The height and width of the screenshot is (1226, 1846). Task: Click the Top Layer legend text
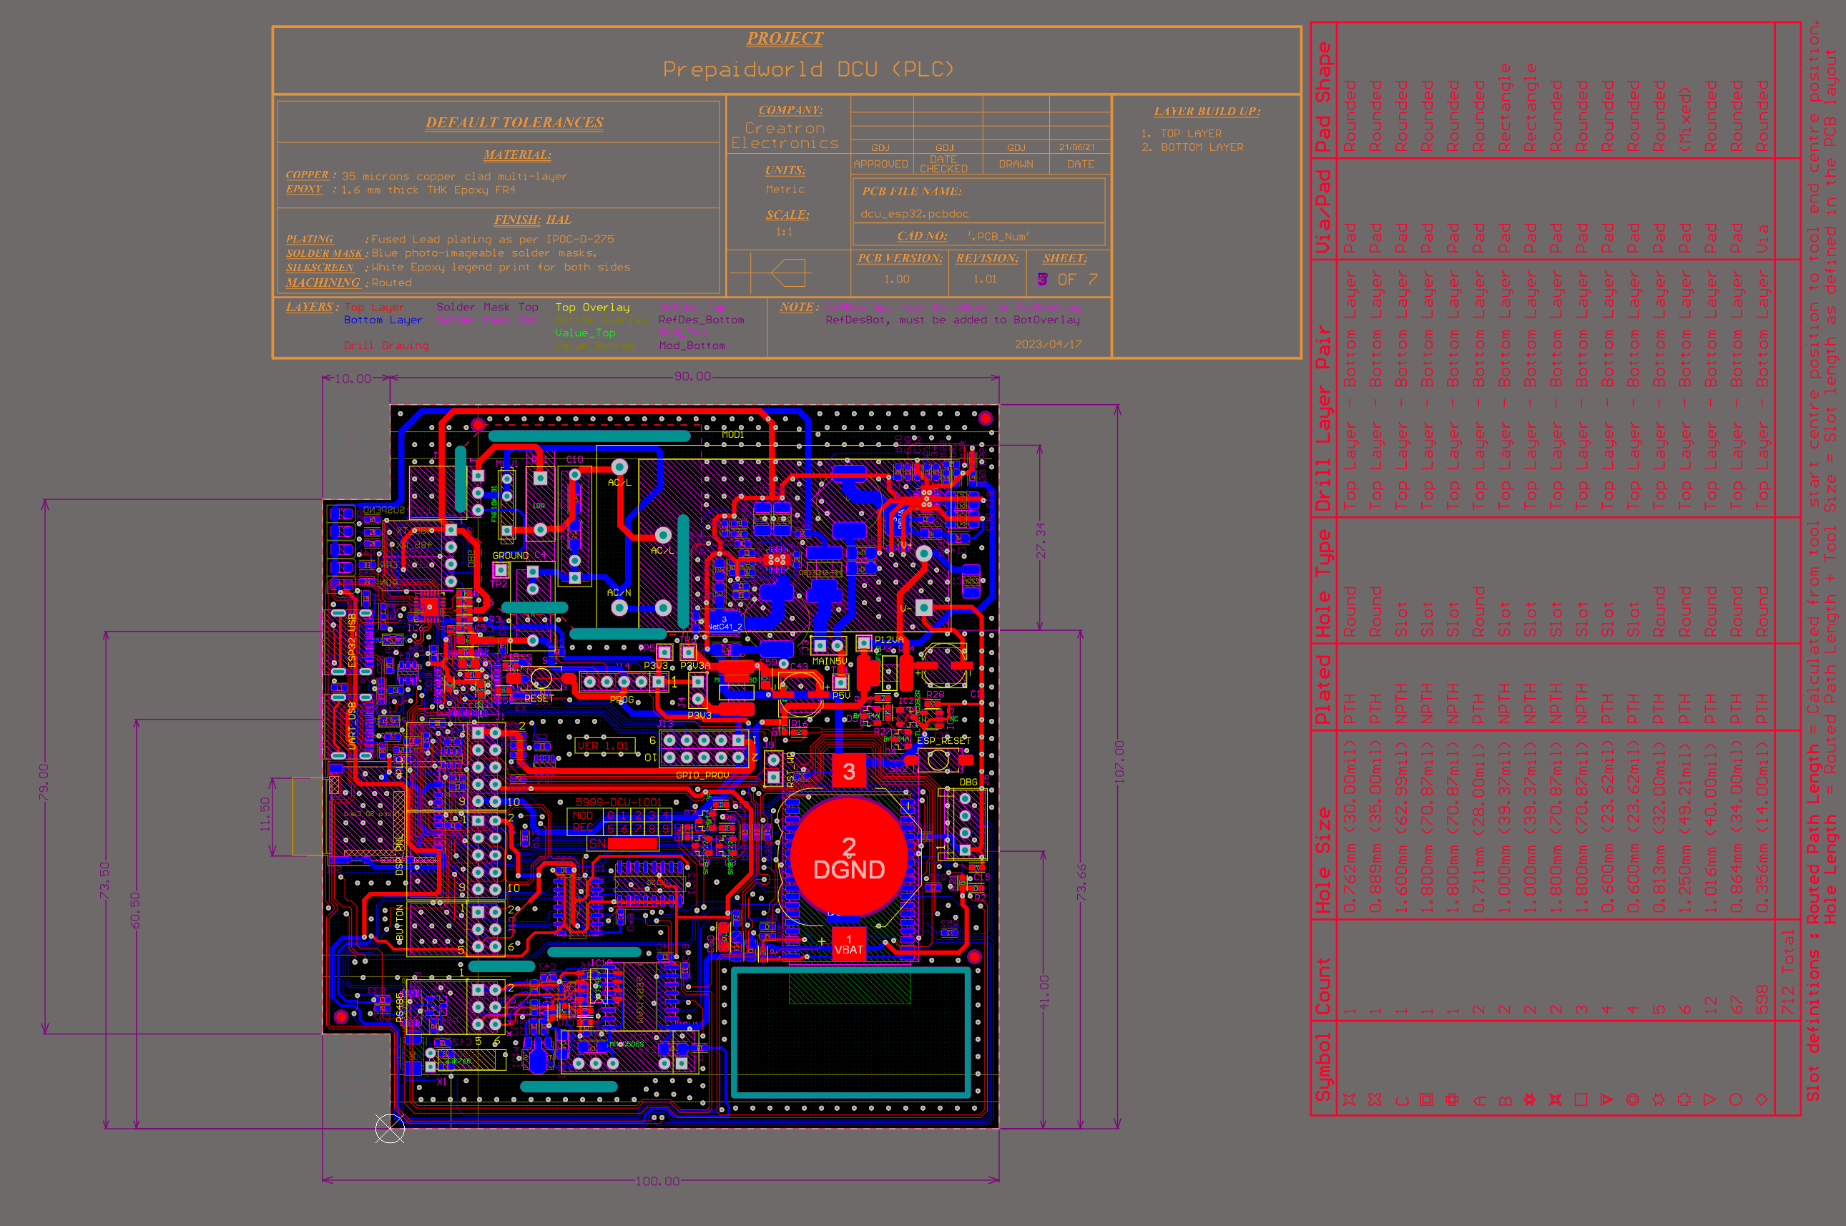[375, 308]
